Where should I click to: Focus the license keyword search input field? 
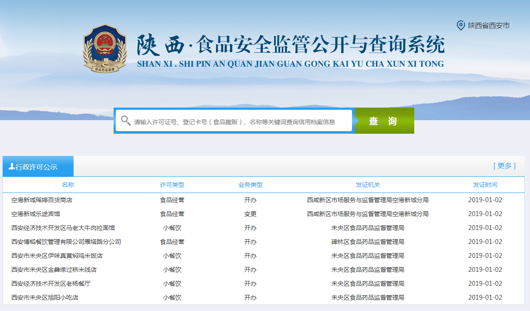click(239, 122)
